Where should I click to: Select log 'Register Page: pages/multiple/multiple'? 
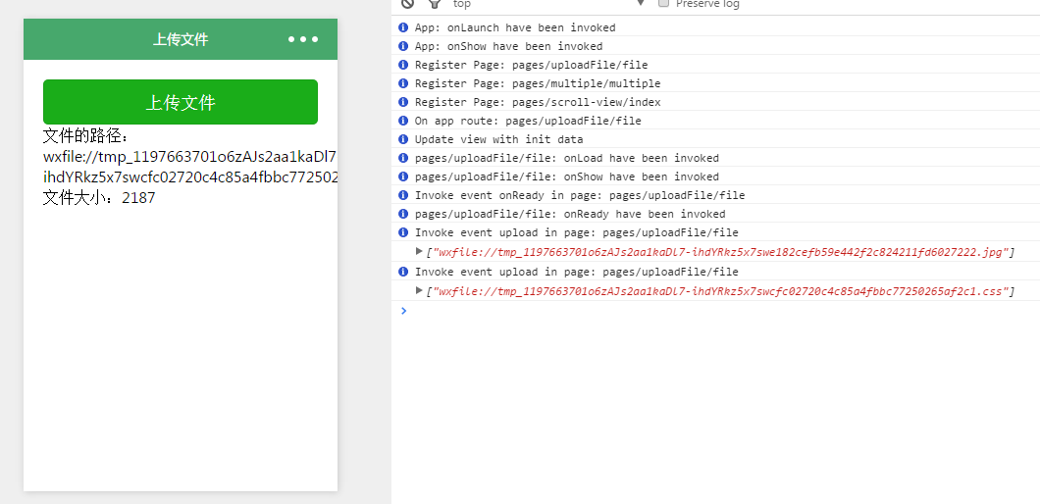tap(538, 83)
